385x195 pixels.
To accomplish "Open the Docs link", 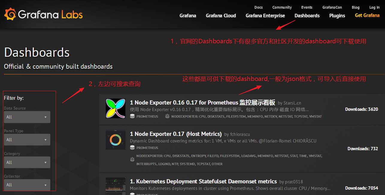I will (258, 7).
